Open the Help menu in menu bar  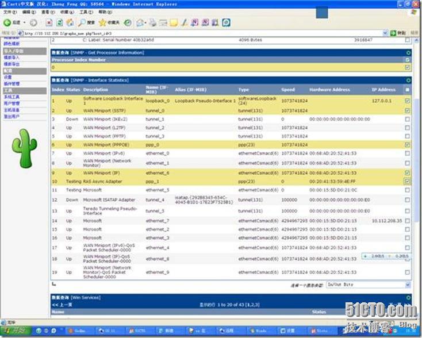tap(105, 12)
